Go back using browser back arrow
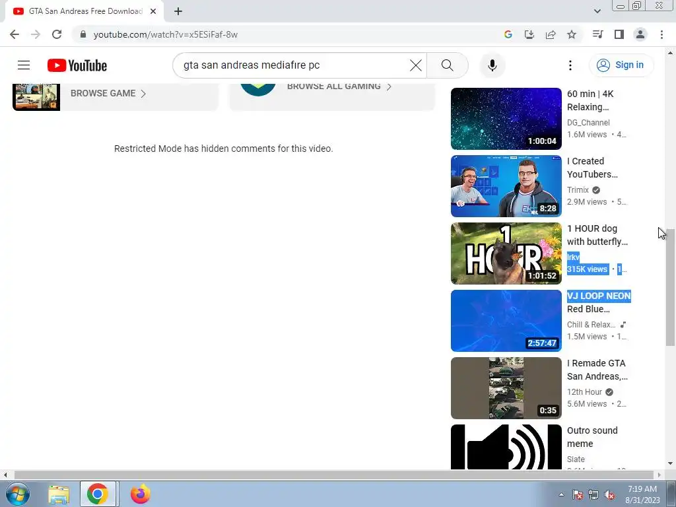The width and height of the screenshot is (676, 507). (15, 34)
